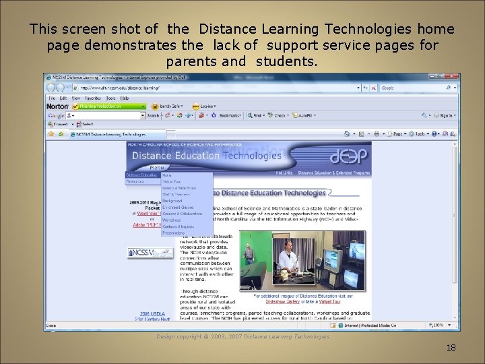Click the Print icon in command bar
The width and height of the screenshot is (485, 364).
[x=377, y=134]
